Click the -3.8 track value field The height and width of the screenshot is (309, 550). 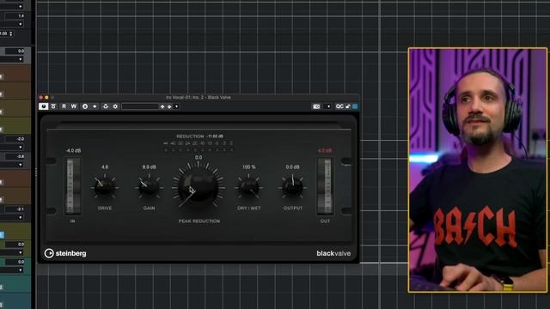15,156
